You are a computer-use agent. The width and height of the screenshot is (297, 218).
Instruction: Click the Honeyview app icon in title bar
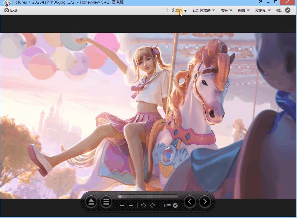point(7,3)
